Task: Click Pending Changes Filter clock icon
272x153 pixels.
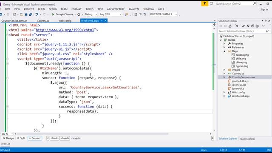Action: pos(237,26)
